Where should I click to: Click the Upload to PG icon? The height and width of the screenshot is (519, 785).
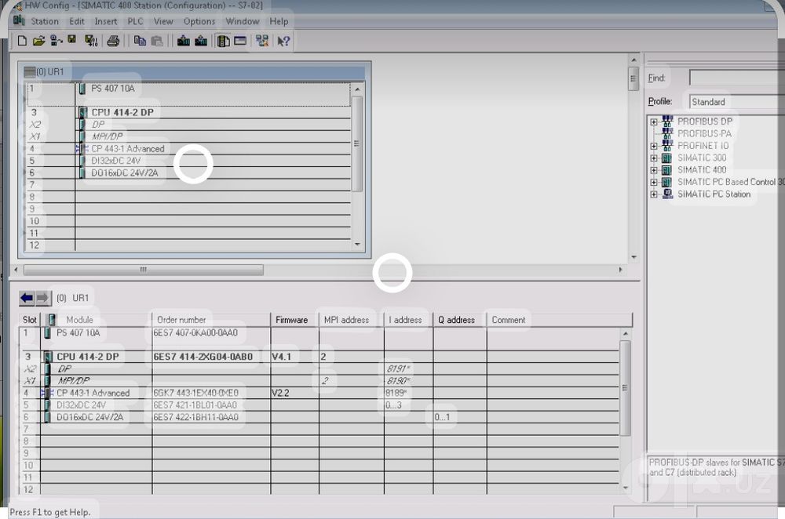point(201,41)
